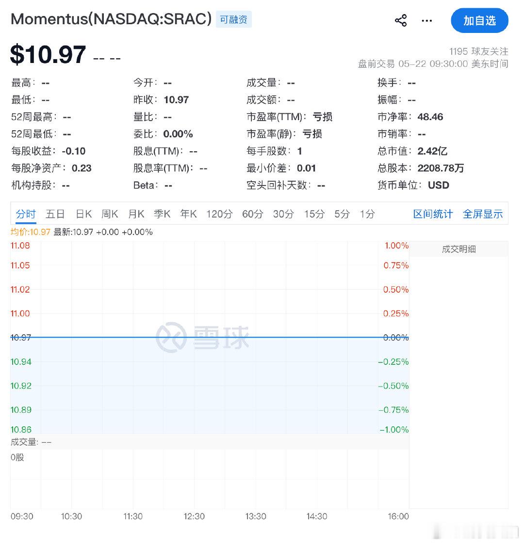
Task: Open the 区间统计 link
Action: pyautogui.click(x=433, y=214)
